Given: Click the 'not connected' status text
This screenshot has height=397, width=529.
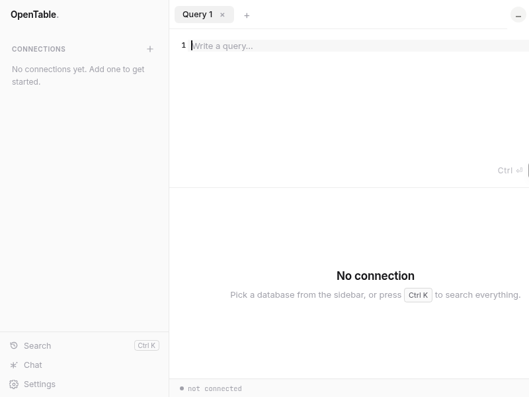Looking at the screenshot, I should pyautogui.click(x=214, y=388).
